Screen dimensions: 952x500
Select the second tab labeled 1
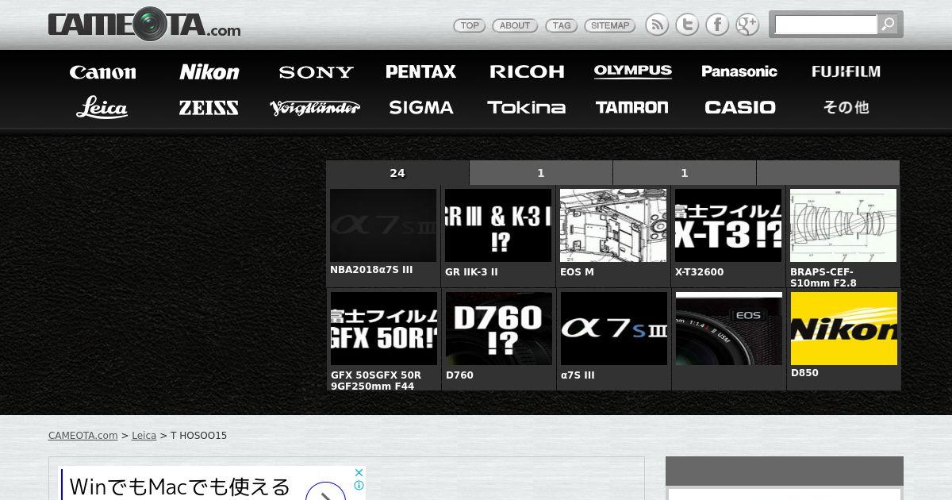pyautogui.click(x=685, y=173)
